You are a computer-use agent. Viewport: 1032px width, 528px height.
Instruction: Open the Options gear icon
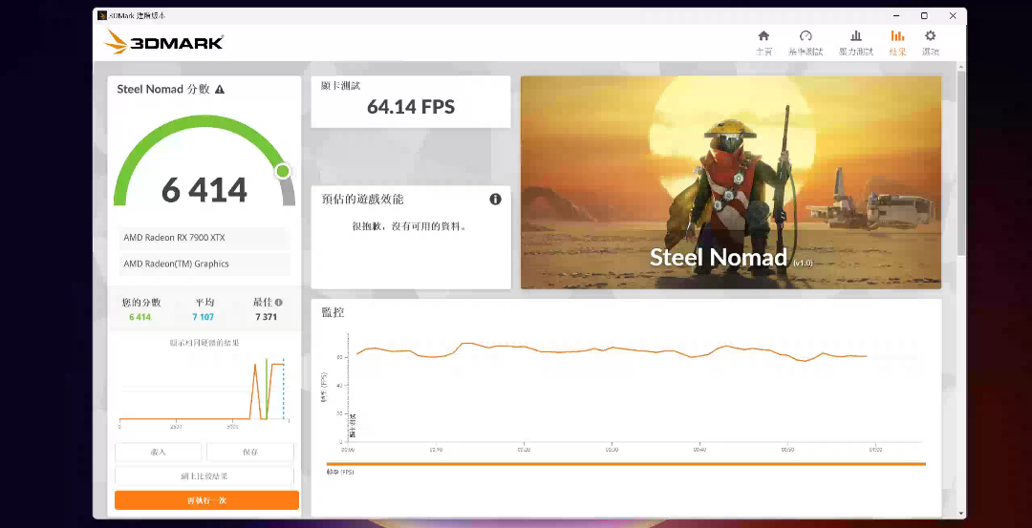[x=930, y=42]
